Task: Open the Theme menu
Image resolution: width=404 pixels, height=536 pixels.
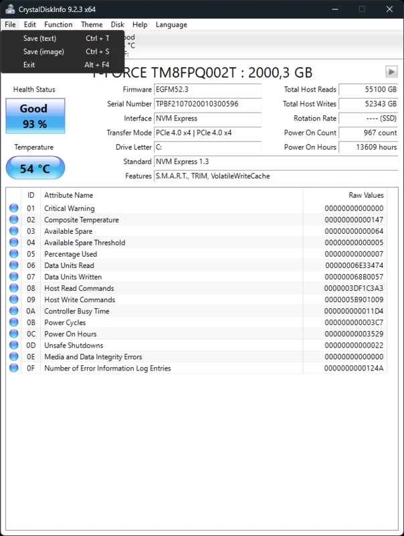Action: pyautogui.click(x=92, y=25)
